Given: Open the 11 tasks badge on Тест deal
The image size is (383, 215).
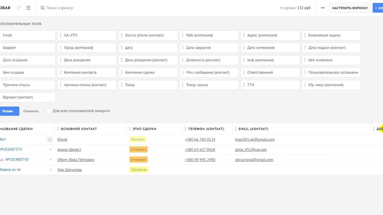Looking at the screenshot, I should 49,139.
